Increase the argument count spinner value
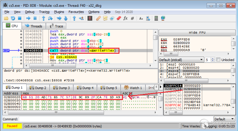Screen dimensions: 238x131 point(213,58)
